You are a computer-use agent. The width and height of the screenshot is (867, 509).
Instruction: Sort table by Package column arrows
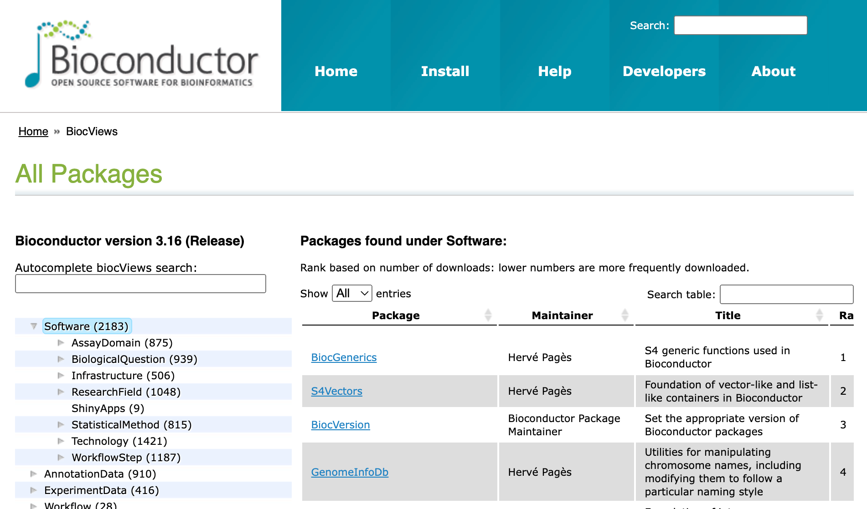pyautogui.click(x=488, y=315)
